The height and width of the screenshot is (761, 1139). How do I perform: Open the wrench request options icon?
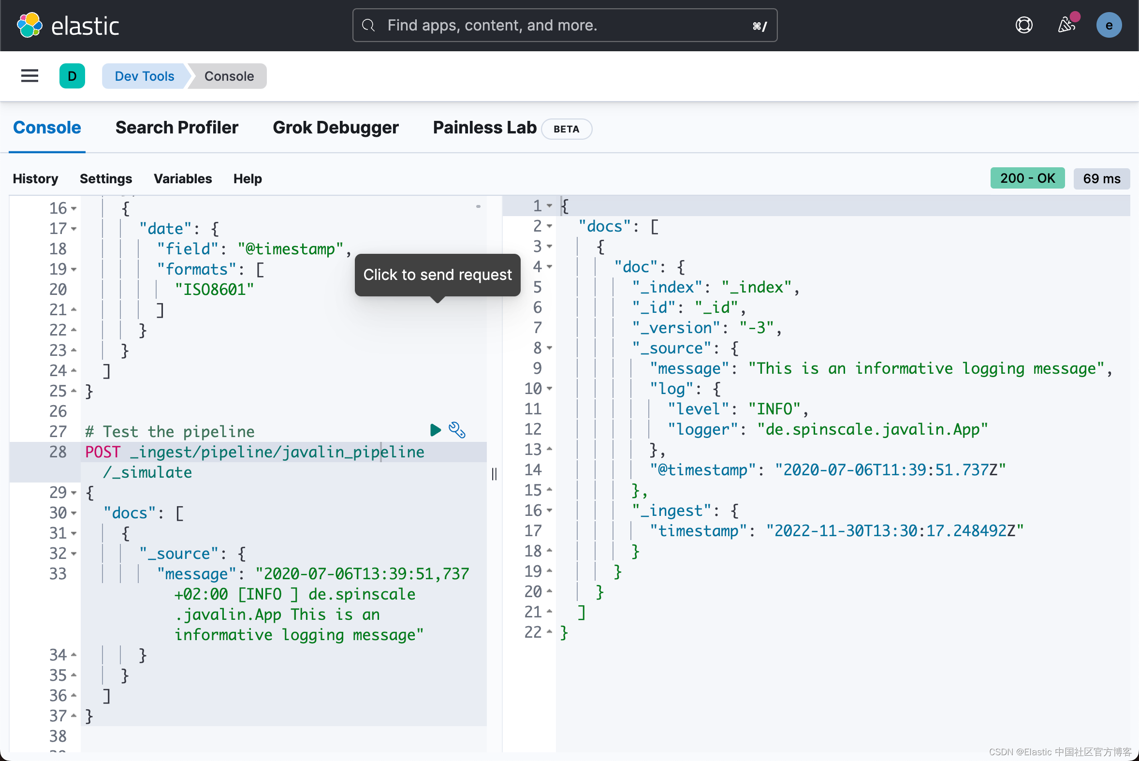tap(457, 430)
